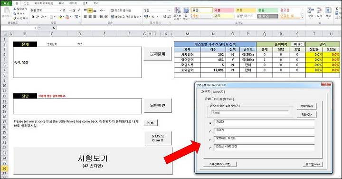Image resolution: width=342 pixels, height=179 pixels.
Task: Click the 과목선택(Sheet) button in dialog
Action: pos(219,164)
